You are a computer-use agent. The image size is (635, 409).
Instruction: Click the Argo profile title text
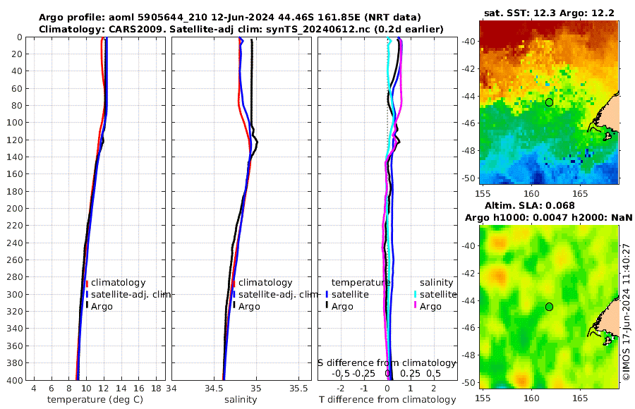229,18
